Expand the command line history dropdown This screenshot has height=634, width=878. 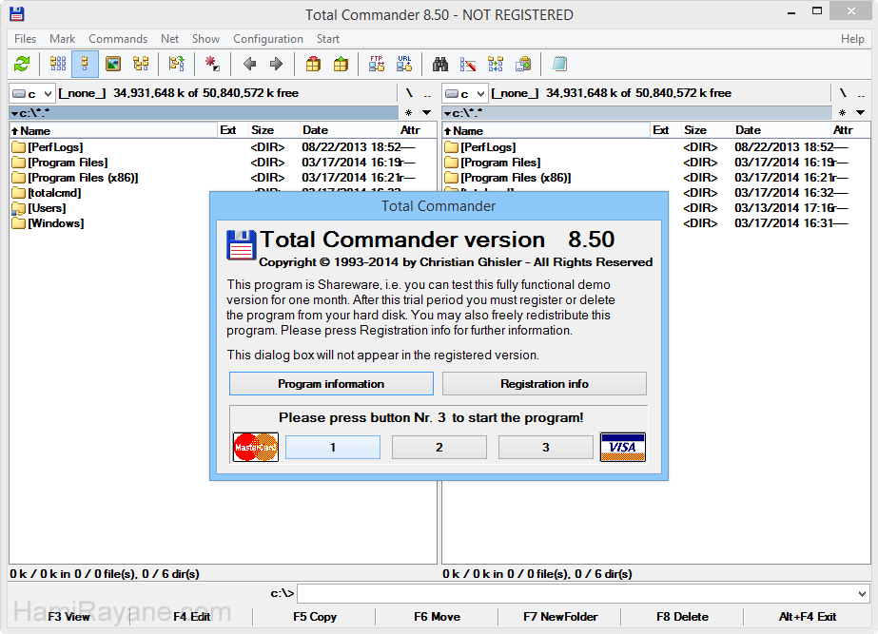tap(863, 594)
